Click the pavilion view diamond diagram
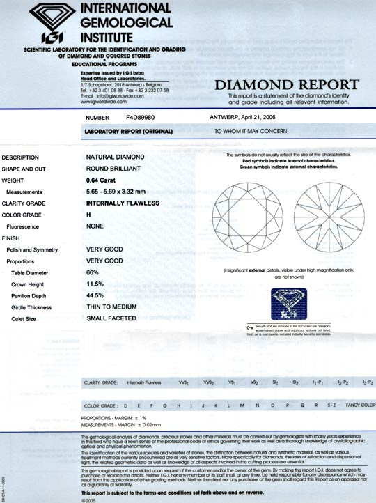 point(329,217)
